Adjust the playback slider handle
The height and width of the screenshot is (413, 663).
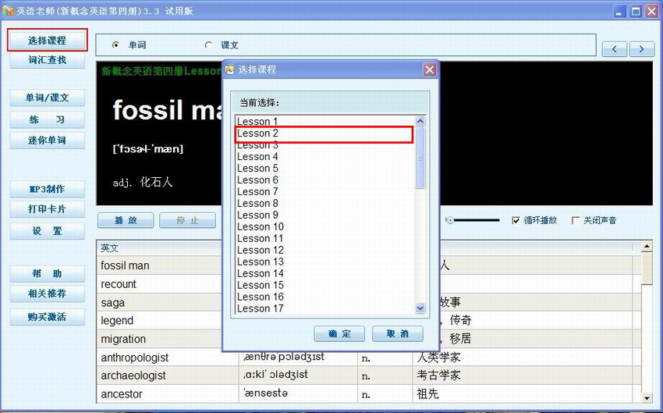(450, 220)
